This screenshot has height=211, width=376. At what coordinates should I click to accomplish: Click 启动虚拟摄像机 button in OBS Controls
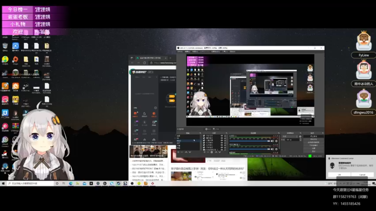pyautogui.click(x=313, y=143)
